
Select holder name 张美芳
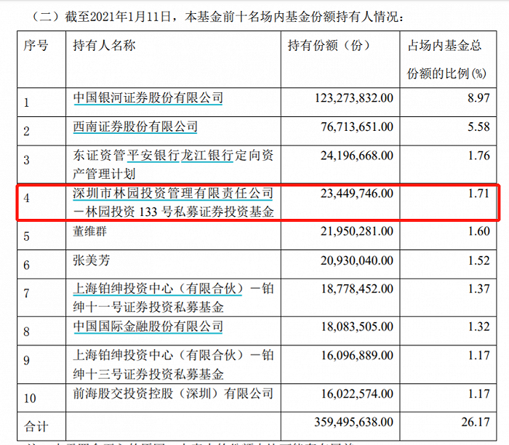click(x=92, y=260)
